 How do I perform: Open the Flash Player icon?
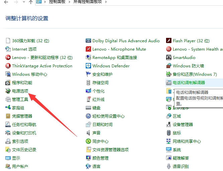(x=169, y=41)
